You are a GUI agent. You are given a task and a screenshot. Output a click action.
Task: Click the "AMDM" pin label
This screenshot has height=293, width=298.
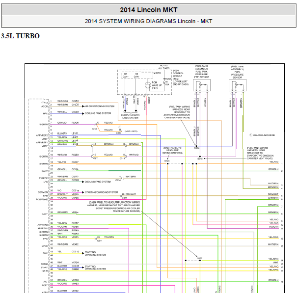[44, 264]
